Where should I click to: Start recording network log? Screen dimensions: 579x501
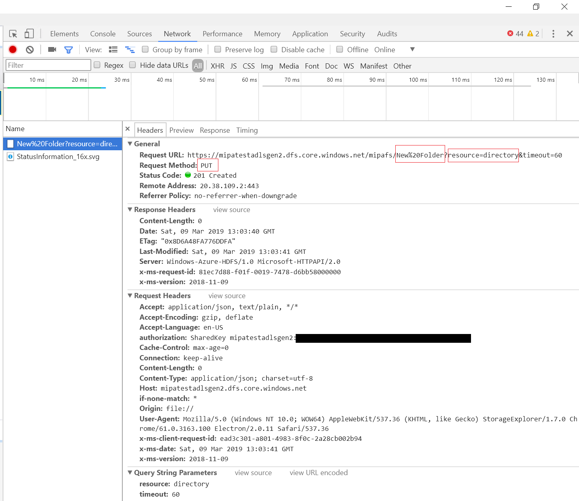12,49
